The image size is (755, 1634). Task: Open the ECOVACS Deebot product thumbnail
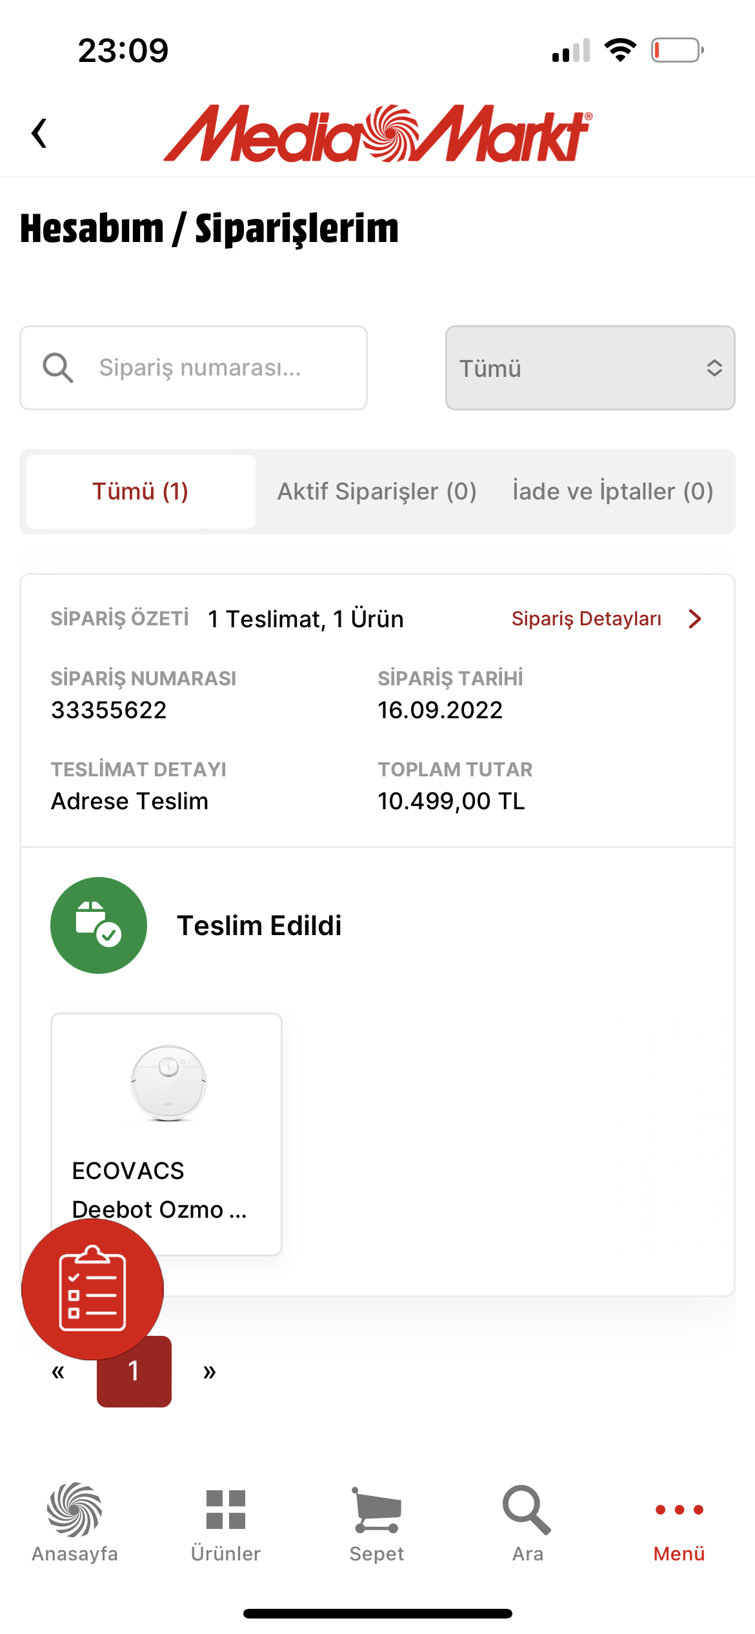click(x=168, y=1083)
